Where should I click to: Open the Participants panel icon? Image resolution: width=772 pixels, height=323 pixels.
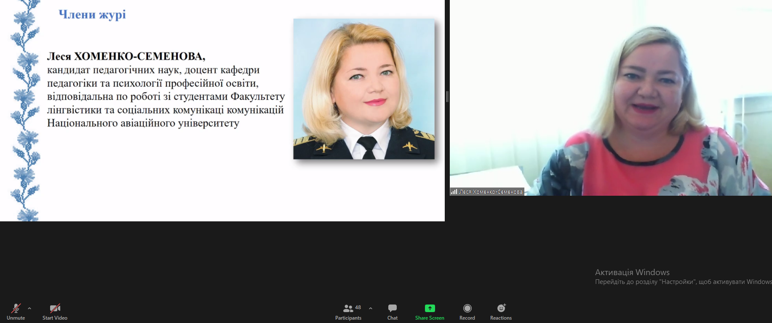[348, 308]
